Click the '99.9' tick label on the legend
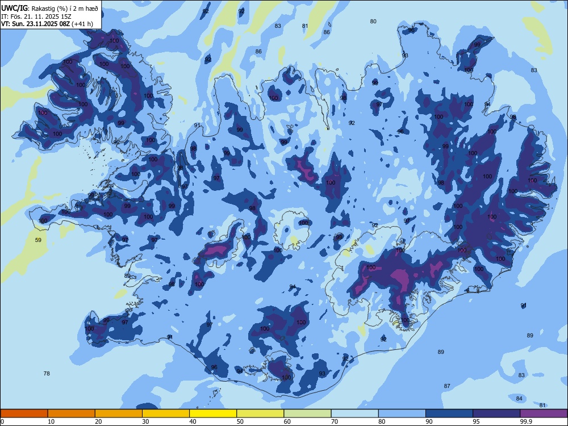The height and width of the screenshot is (426, 568). (x=526, y=421)
